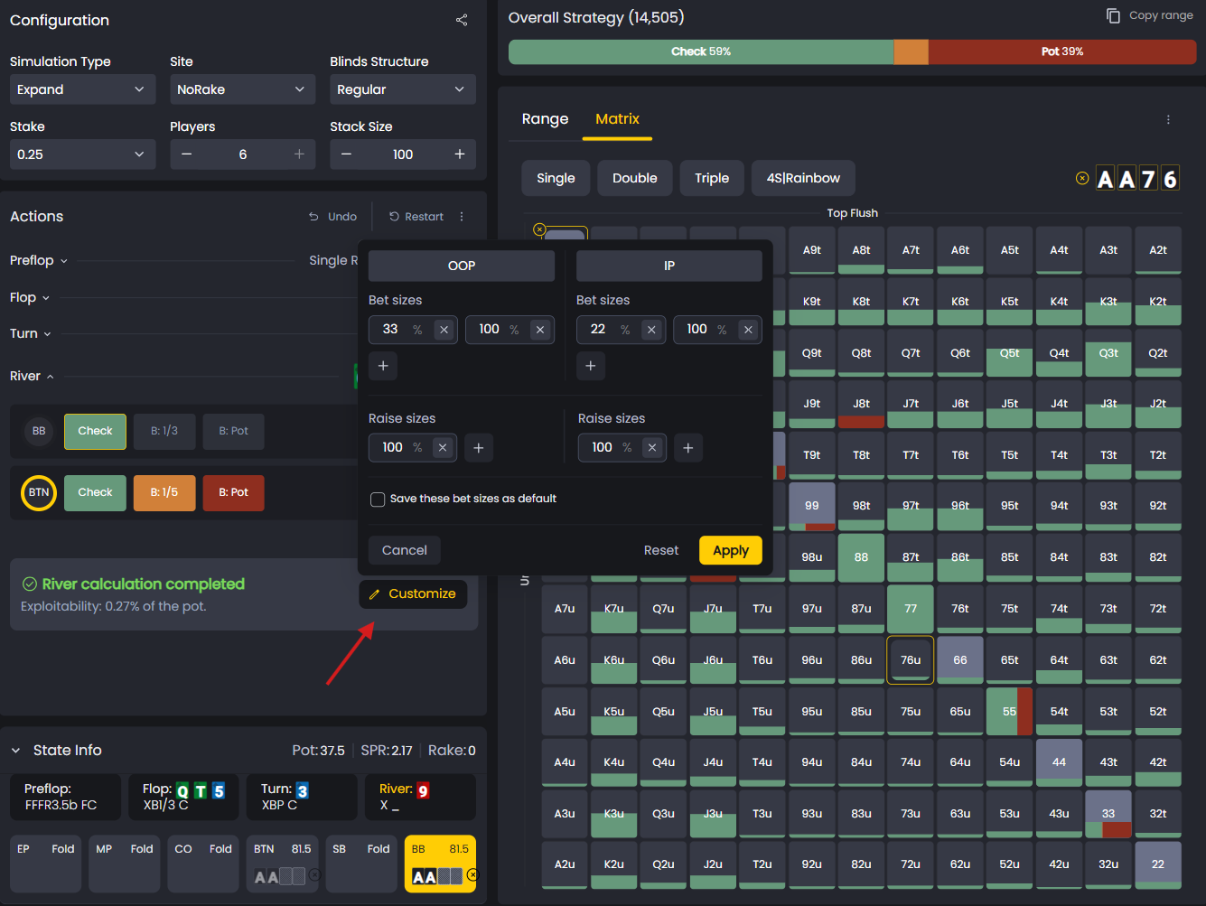
Task: Open the Site dropdown showing NoRake
Action: (242, 89)
